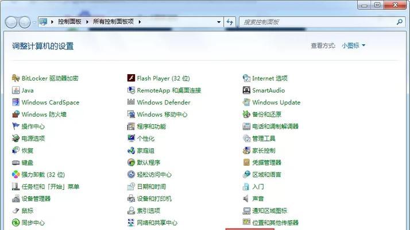Click the 家长控制 icon
The image size is (410, 230).
pos(246,151)
